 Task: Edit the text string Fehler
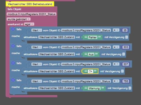[93, 37]
